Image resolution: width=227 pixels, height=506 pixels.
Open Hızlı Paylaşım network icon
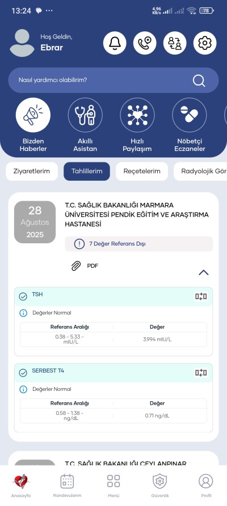(137, 115)
